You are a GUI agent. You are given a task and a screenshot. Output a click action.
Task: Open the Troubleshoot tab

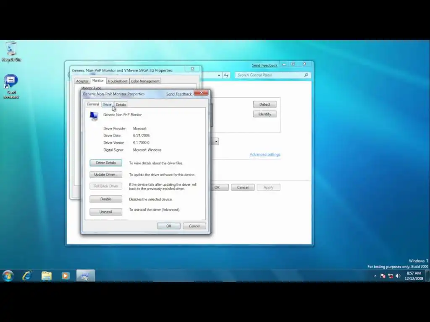coord(118,81)
